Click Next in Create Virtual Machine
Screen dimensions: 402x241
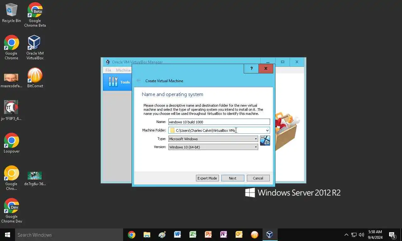233,178
